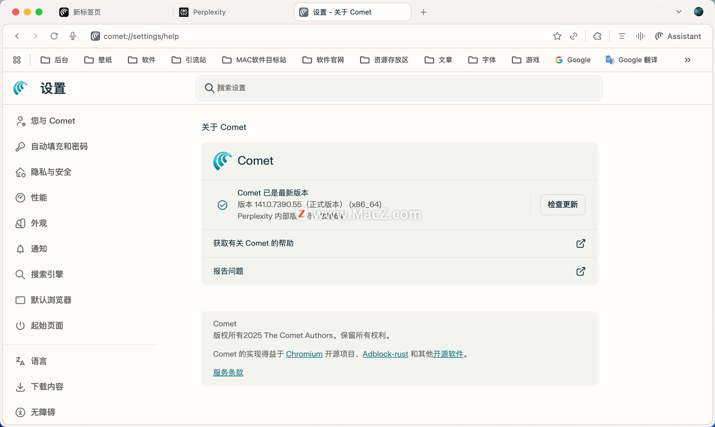The width and height of the screenshot is (715, 427).
Task: Select 搜索引擎 in settings sidebar
Action: (x=47, y=274)
